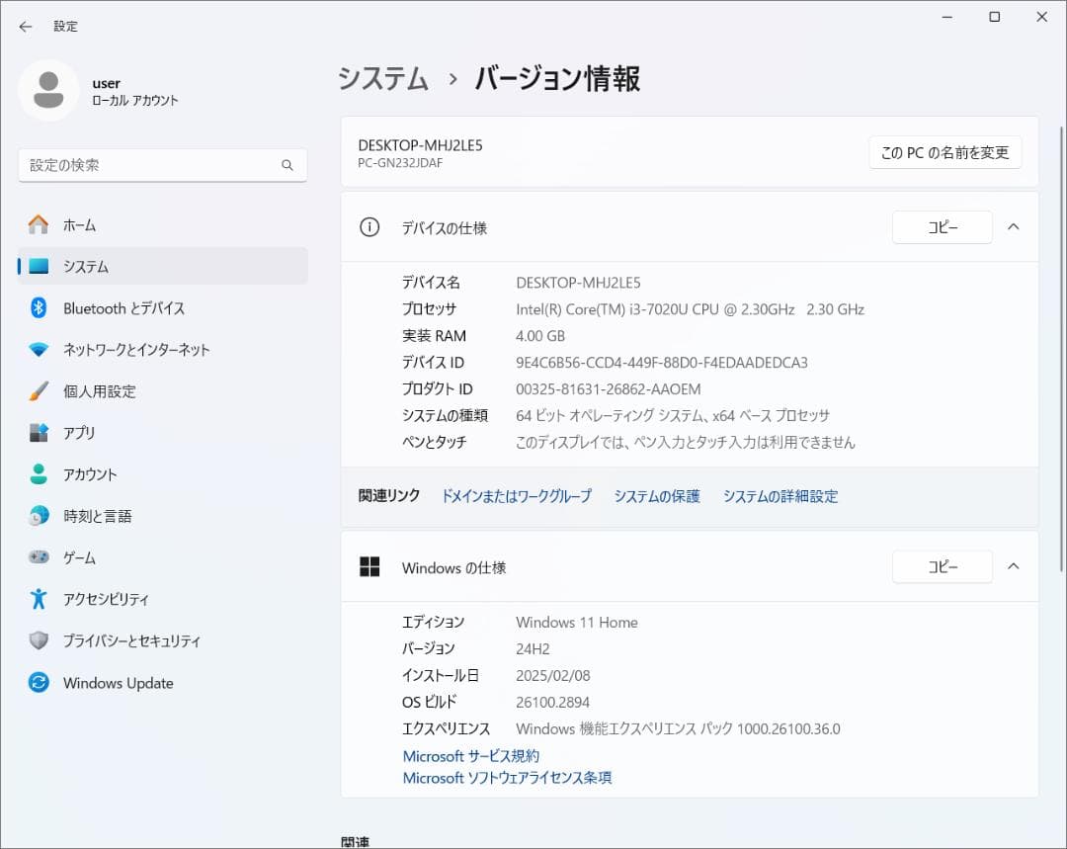Click the 設定の検索 search field
Image resolution: width=1067 pixels, height=849 pixels.
pos(153,165)
